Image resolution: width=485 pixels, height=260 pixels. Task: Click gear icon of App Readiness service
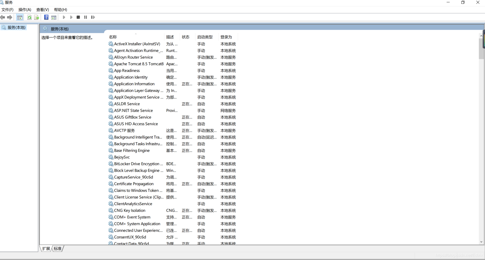(x=111, y=71)
